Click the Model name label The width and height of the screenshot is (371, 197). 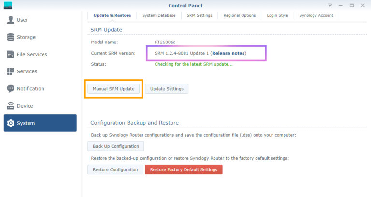(104, 42)
